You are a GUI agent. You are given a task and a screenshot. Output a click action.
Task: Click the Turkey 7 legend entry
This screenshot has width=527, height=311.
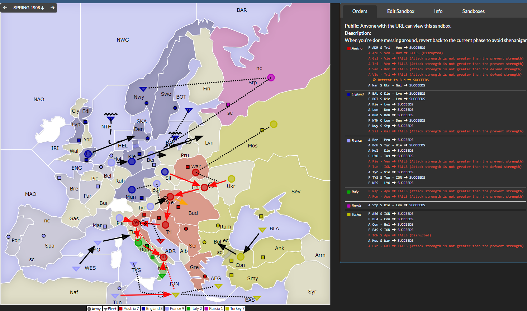[x=235, y=308]
